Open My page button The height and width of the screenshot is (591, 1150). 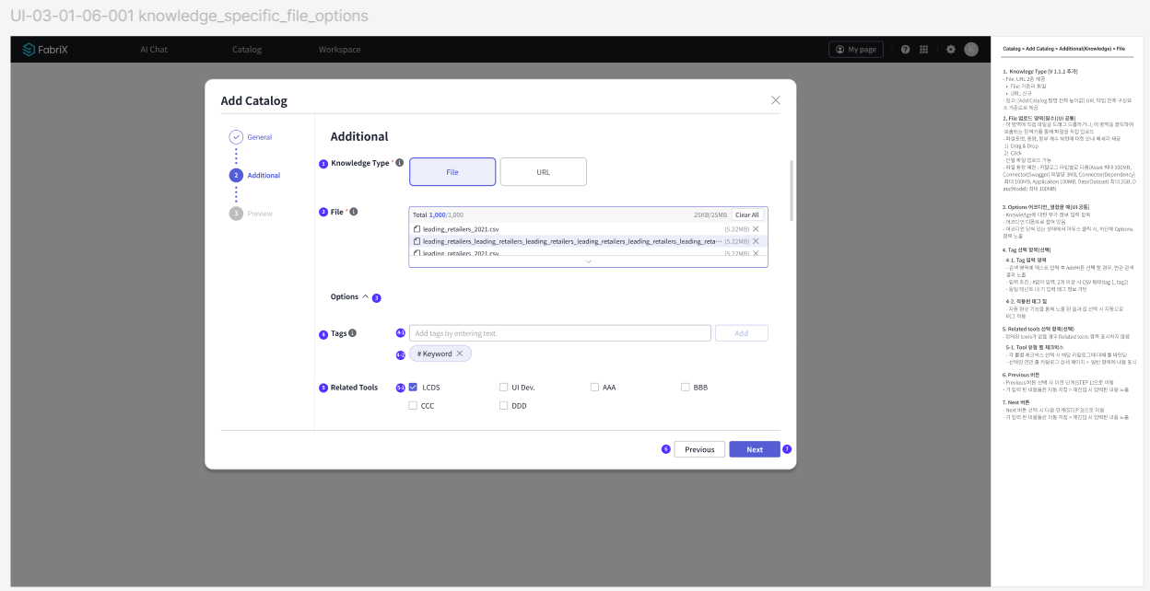tap(856, 50)
